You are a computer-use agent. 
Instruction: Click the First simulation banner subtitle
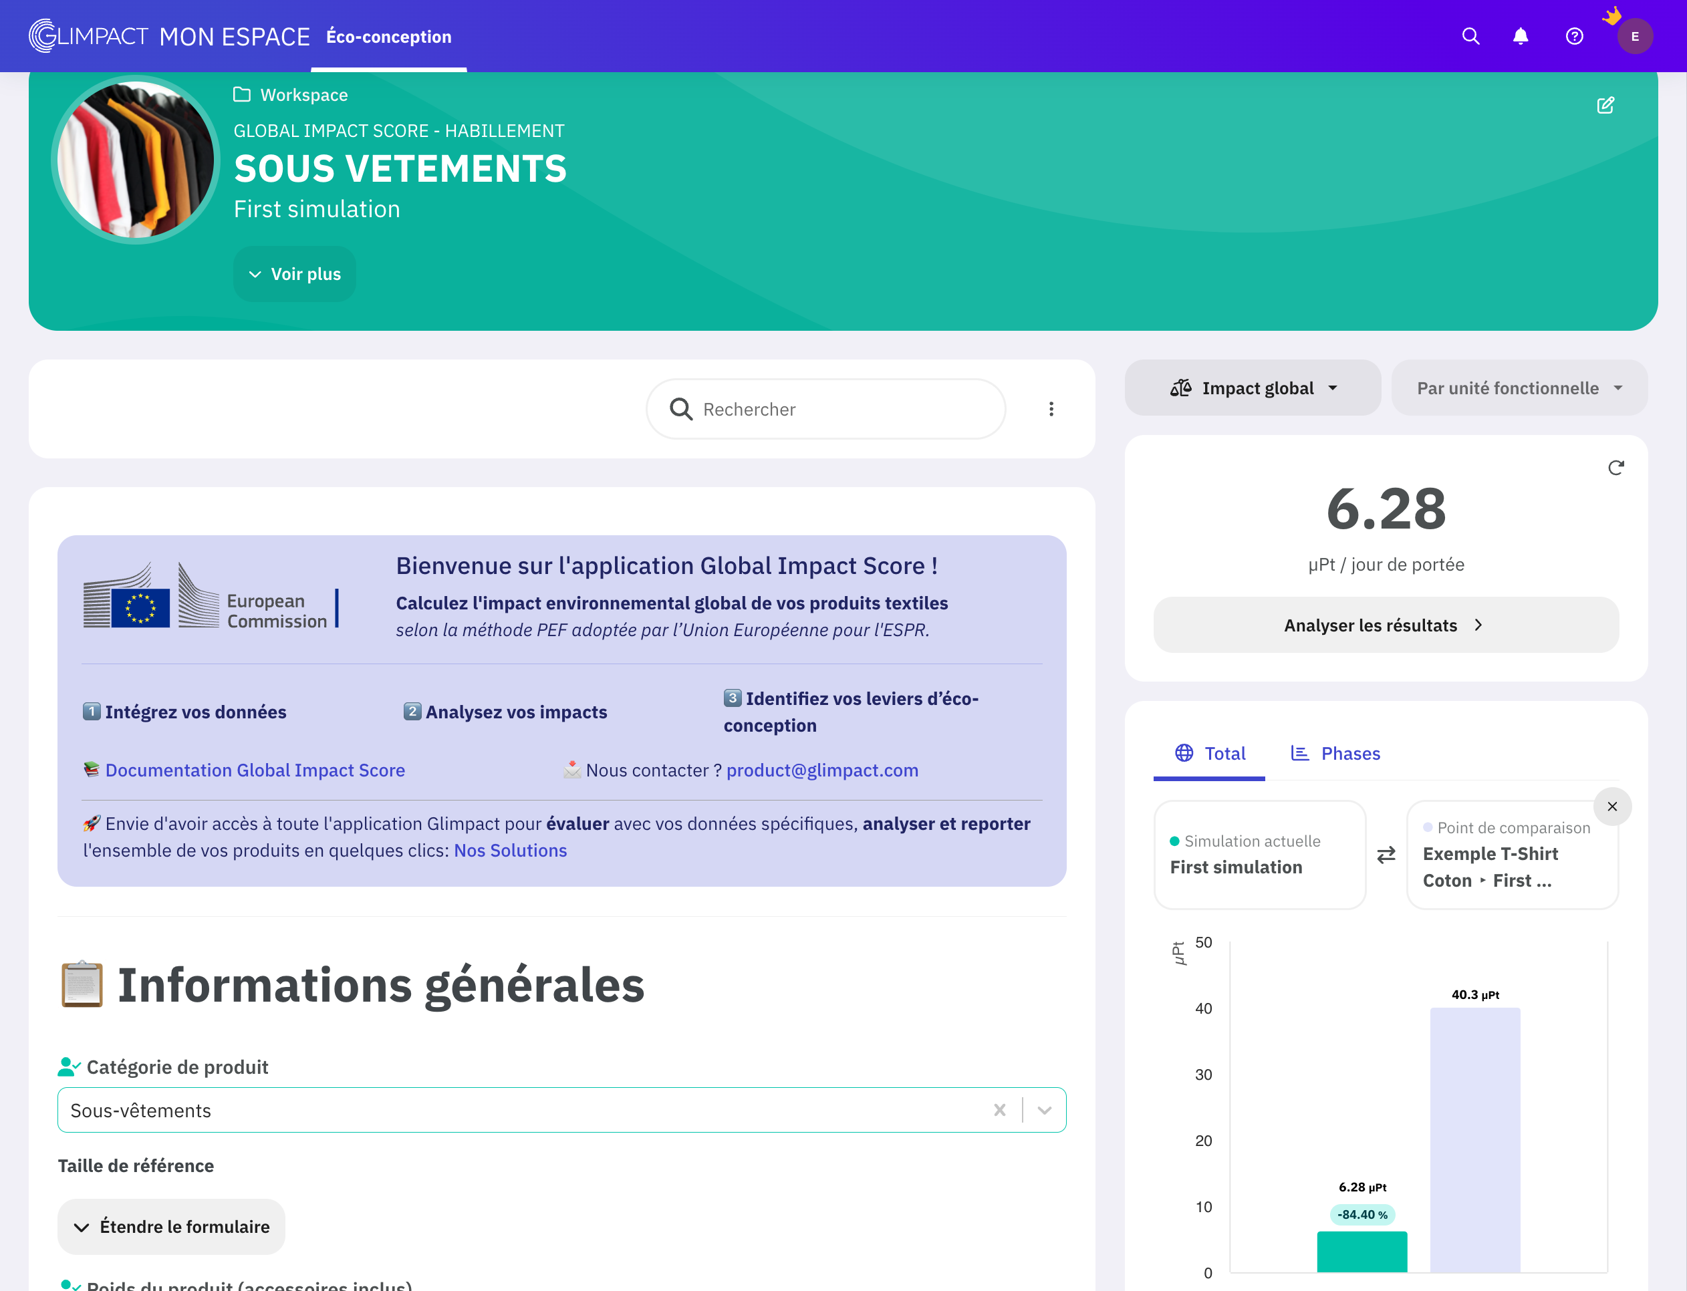[317, 209]
